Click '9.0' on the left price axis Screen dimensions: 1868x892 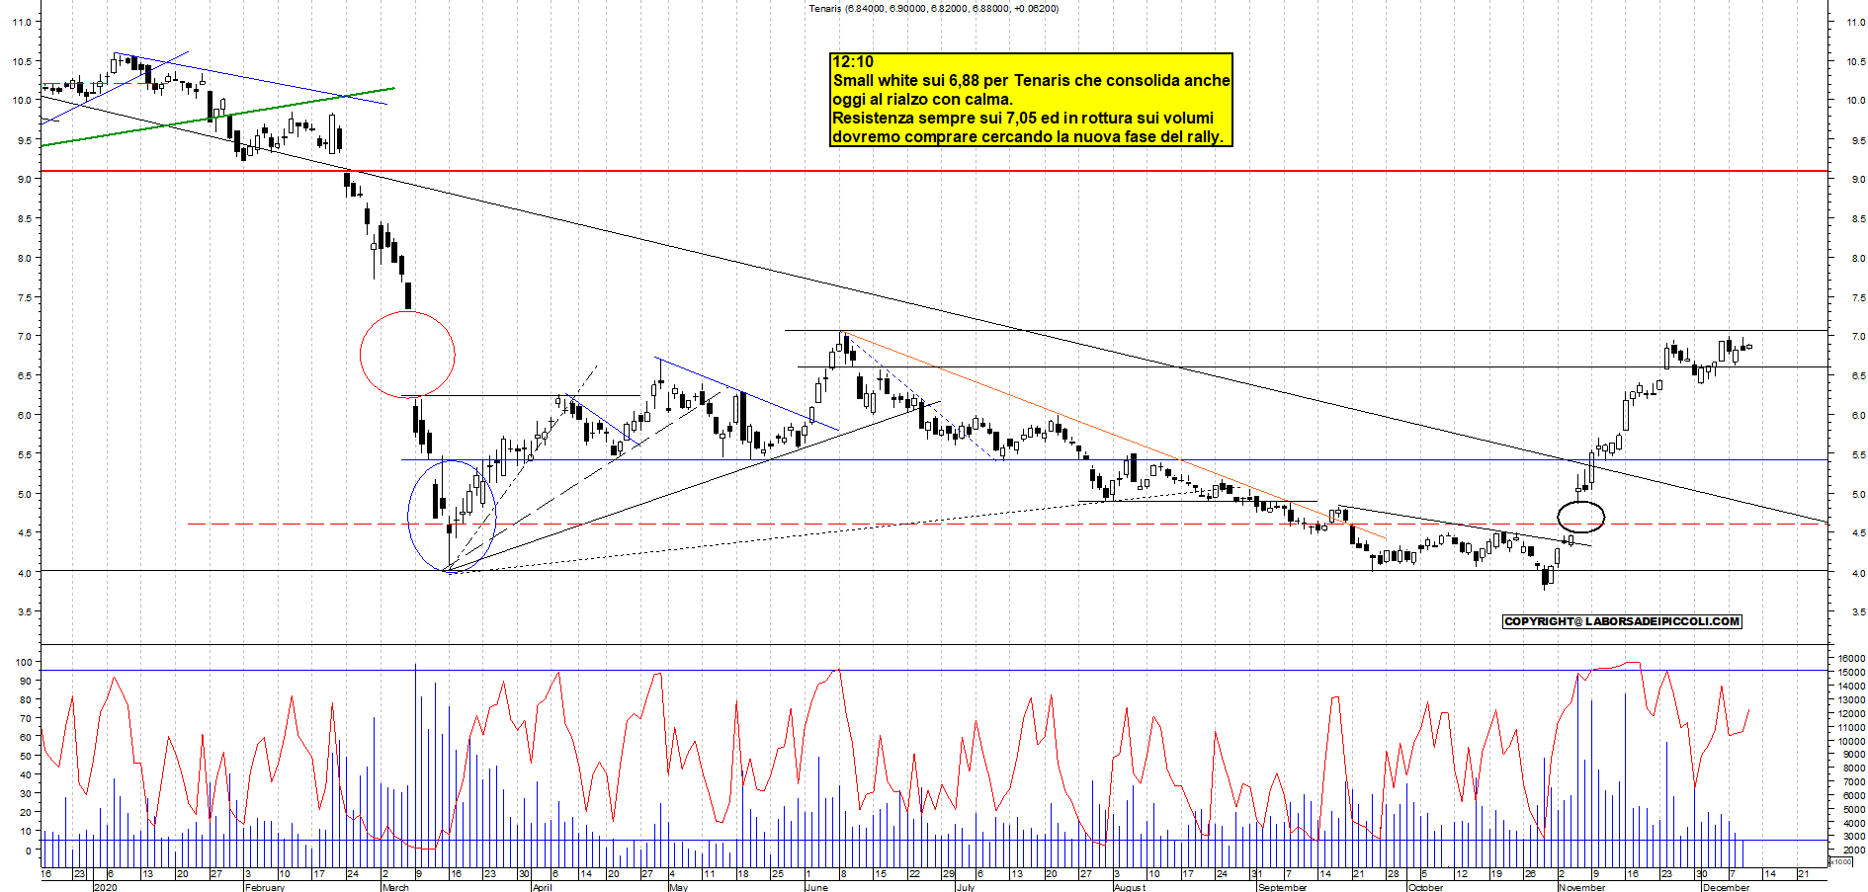[x=24, y=179]
